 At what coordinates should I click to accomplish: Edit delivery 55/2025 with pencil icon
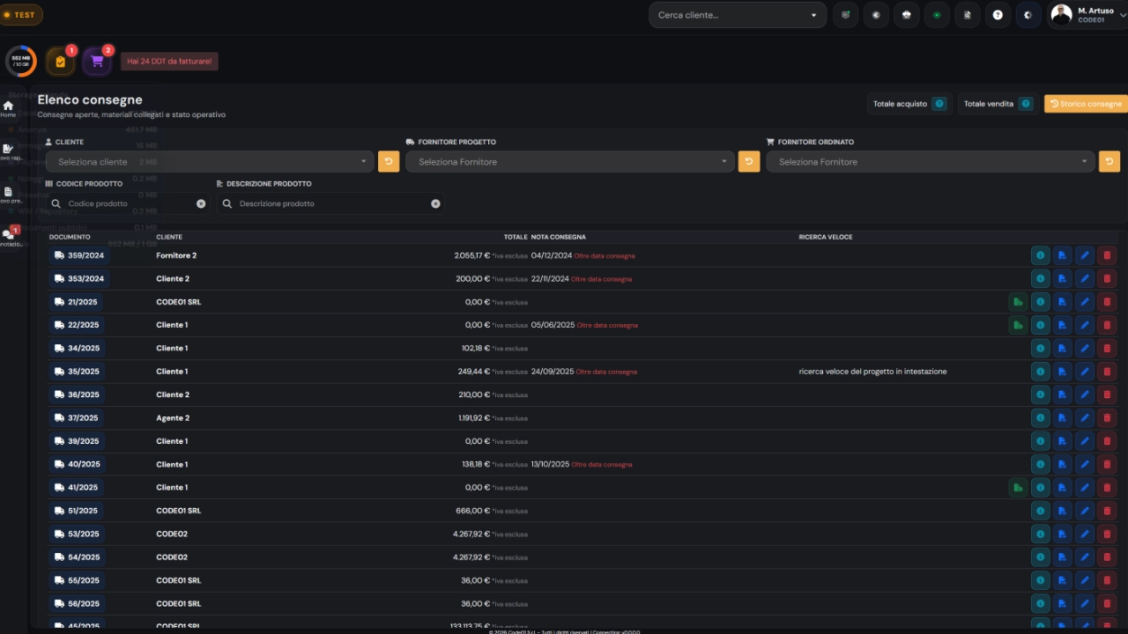tap(1085, 580)
